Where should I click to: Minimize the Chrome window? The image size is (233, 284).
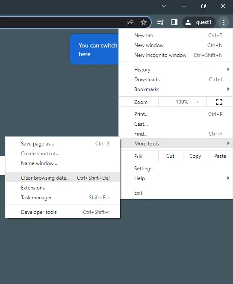pyautogui.click(x=184, y=6)
